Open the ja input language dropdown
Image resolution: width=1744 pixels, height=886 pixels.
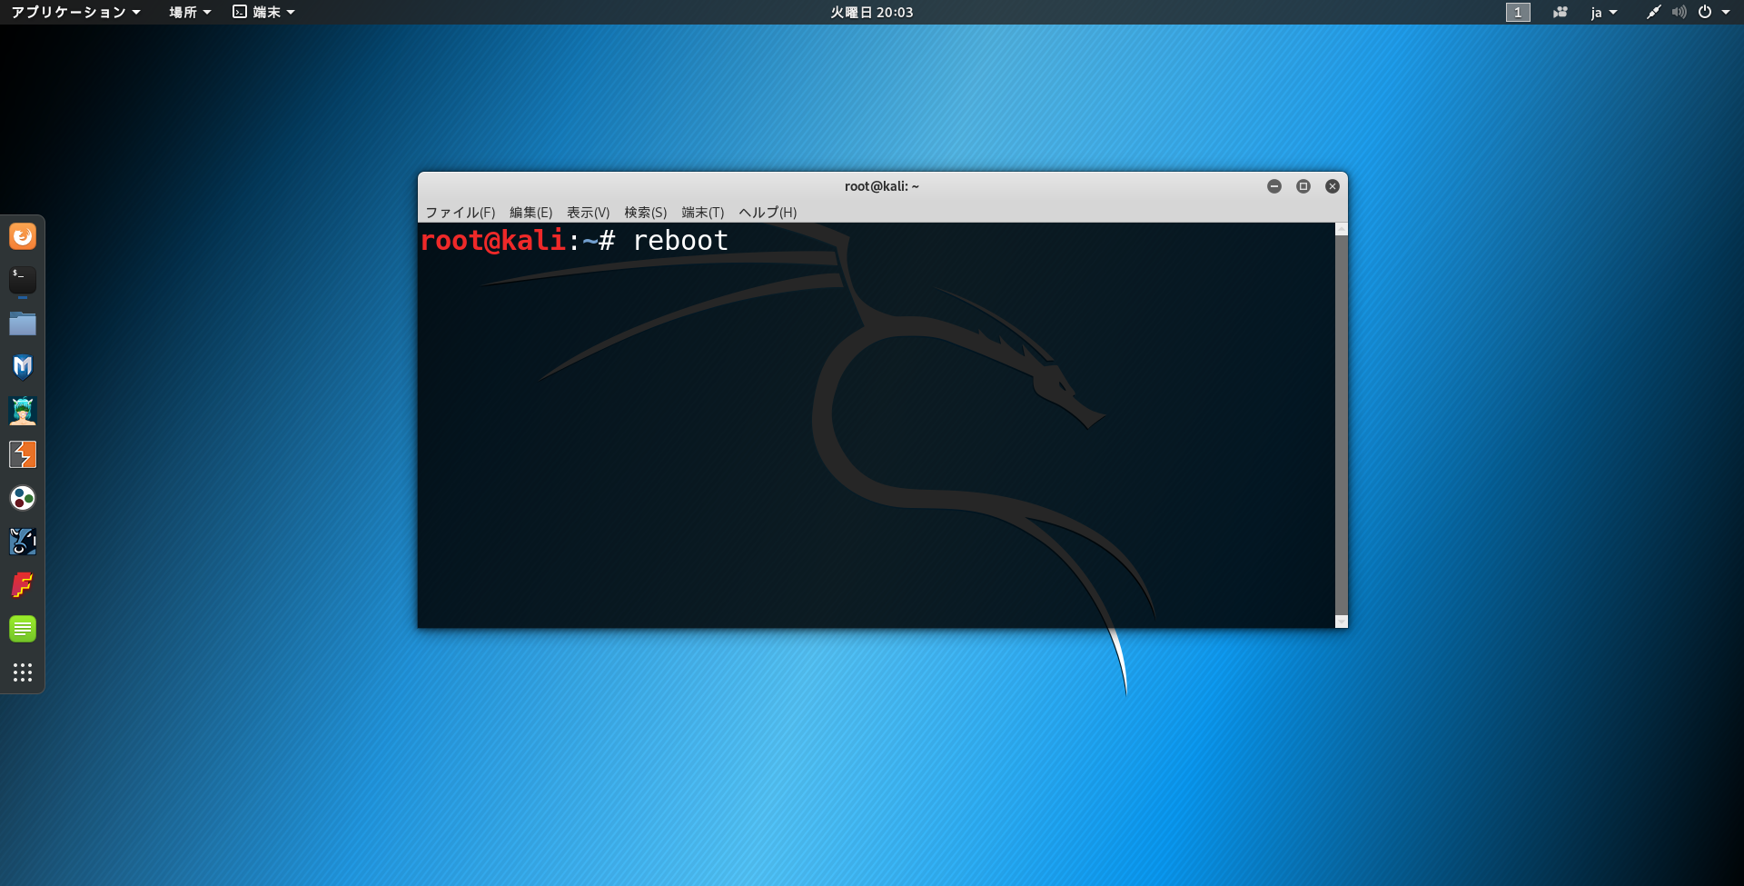[x=1604, y=12]
